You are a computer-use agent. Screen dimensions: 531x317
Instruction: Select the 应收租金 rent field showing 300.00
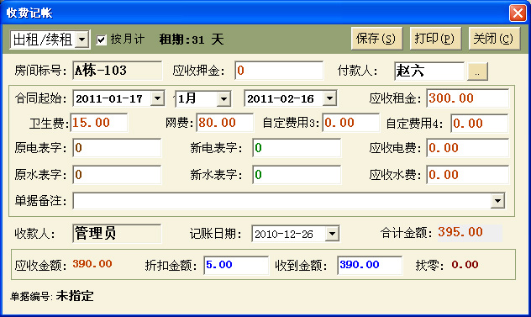tap(467, 98)
